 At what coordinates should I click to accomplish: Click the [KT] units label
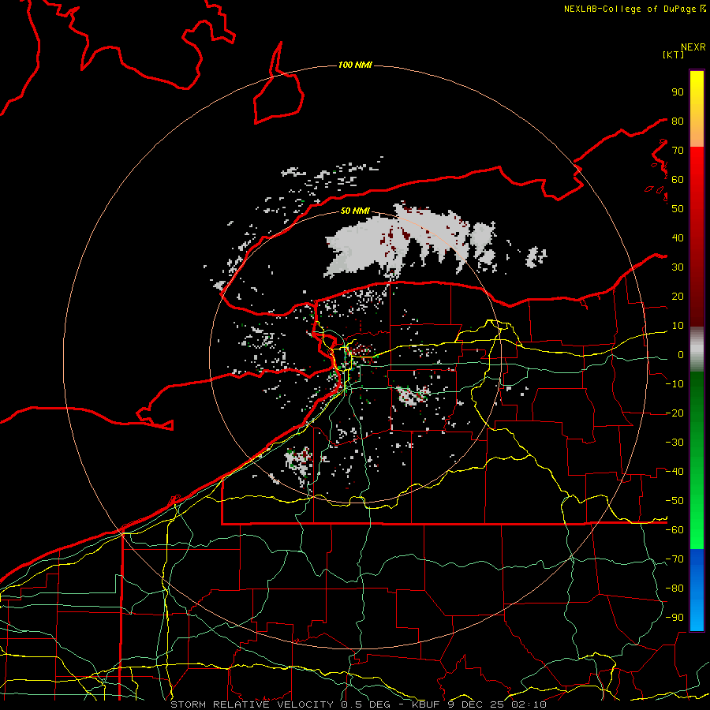coord(673,54)
